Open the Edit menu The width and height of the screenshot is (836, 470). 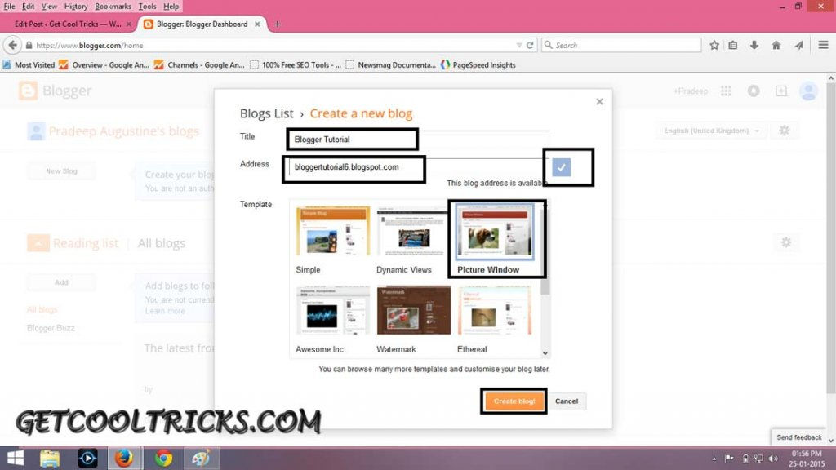tap(28, 7)
